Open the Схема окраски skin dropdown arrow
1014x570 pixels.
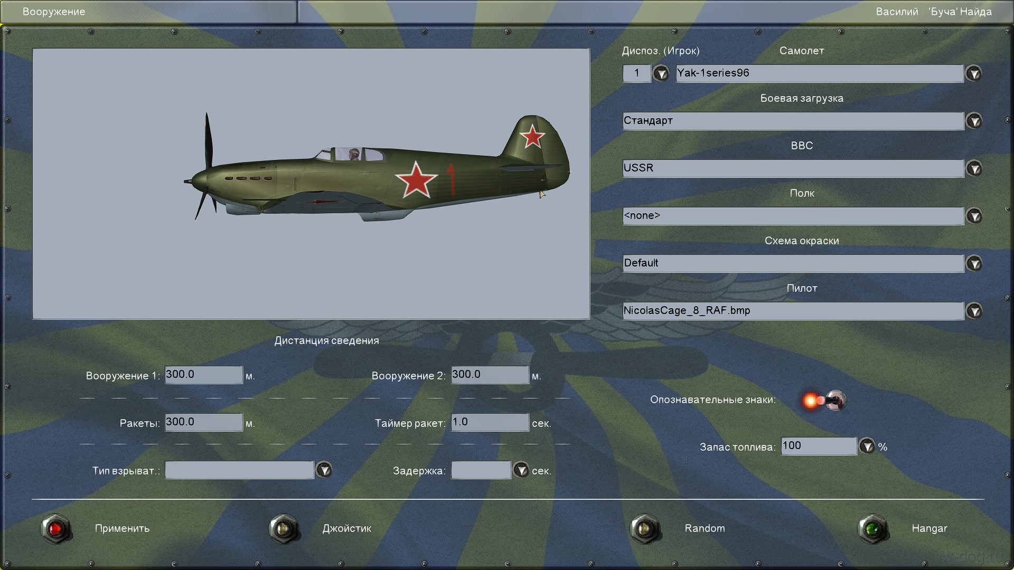pos(973,263)
